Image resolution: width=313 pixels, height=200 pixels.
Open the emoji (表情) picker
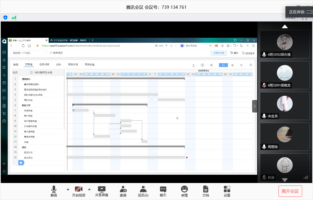click(184, 191)
